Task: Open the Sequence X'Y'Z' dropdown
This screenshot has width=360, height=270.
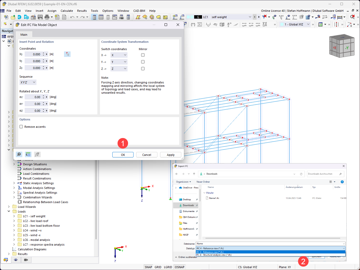Action: [28, 82]
